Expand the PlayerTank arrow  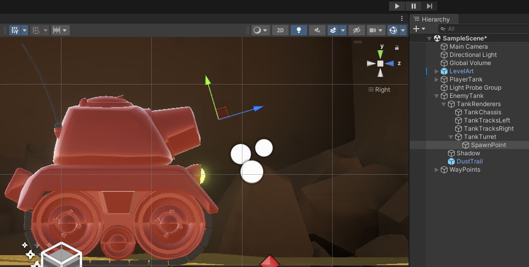click(437, 79)
